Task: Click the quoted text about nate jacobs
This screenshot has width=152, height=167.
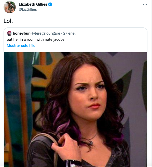Action: tap(36, 39)
